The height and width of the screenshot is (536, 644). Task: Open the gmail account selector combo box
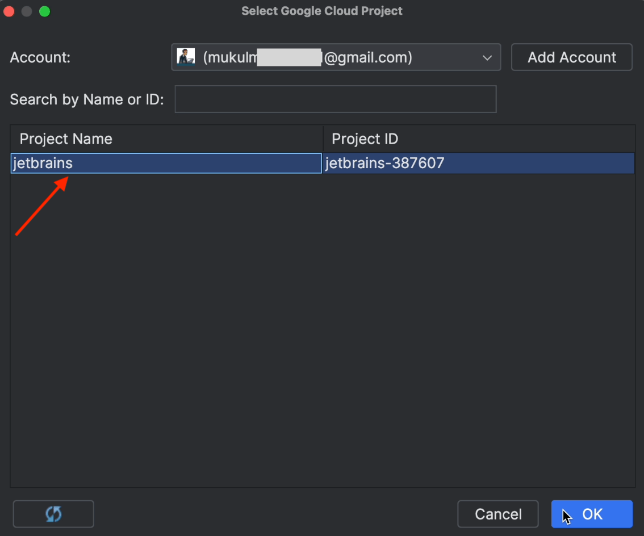(x=335, y=57)
